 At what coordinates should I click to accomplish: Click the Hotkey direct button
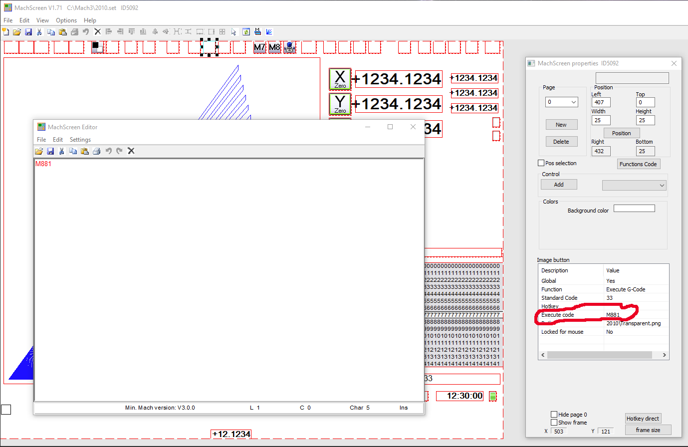[643, 419]
